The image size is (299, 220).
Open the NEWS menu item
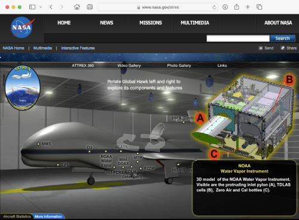pos(106,23)
